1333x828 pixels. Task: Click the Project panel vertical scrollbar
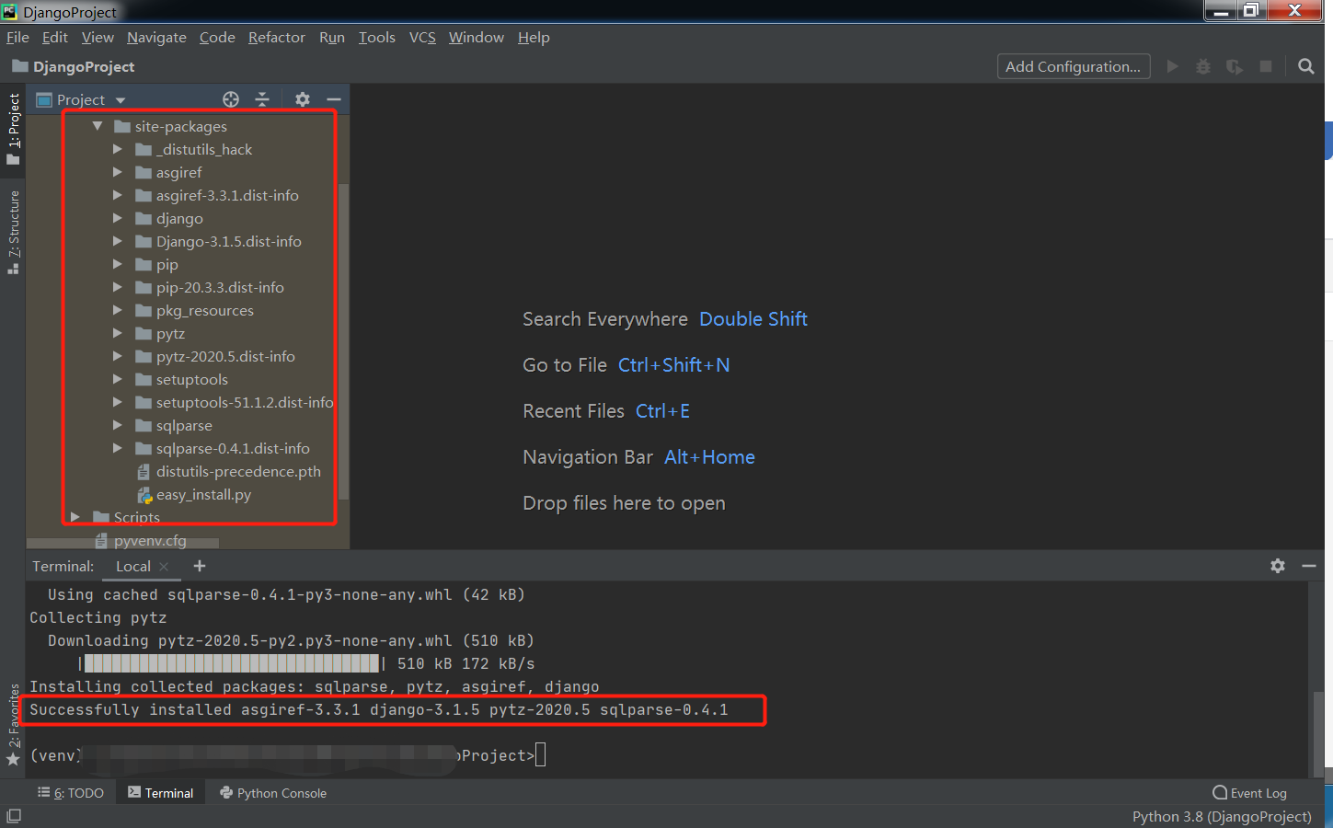coord(344,340)
